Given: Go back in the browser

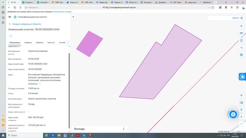Looking at the screenshot, I should click(x=9, y=7).
